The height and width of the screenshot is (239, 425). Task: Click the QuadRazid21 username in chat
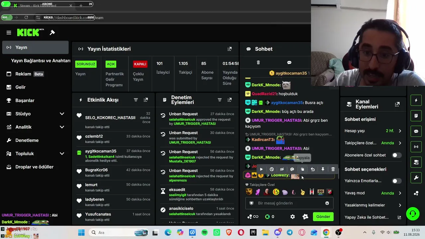pos(264,94)
